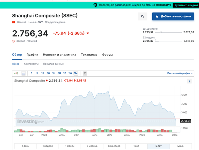Switch to the График tab
The width and height of the screenshot is (199, 150).
click(x=32, y=55)
